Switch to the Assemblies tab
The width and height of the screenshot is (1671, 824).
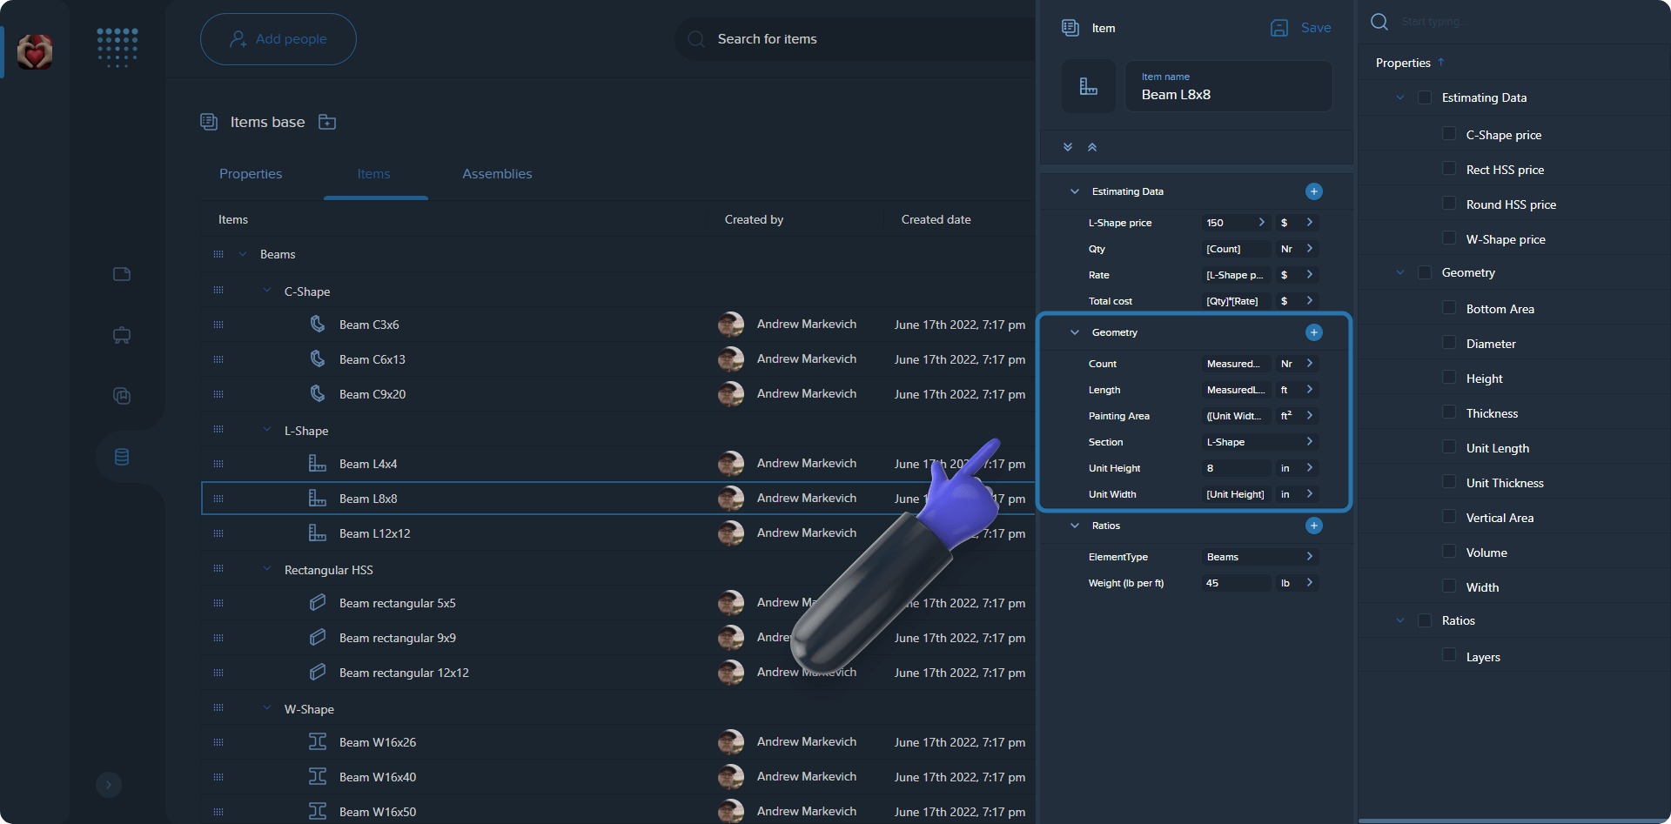(497, 174)
